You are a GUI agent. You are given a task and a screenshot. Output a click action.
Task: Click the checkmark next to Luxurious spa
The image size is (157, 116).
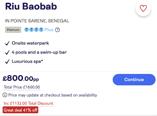[7, 62]
